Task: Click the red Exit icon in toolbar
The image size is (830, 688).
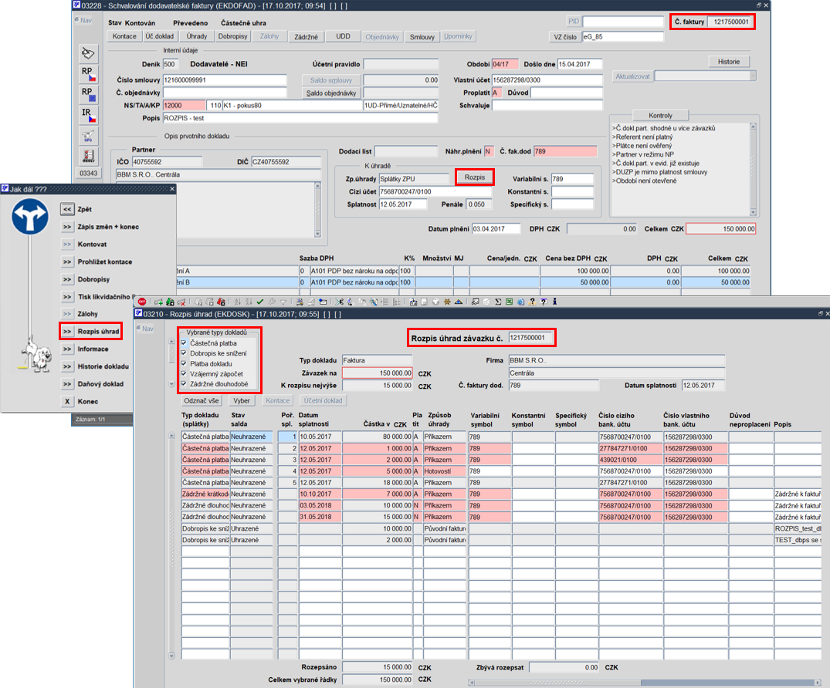Action: pyautogui.click(x=142, y=302)
